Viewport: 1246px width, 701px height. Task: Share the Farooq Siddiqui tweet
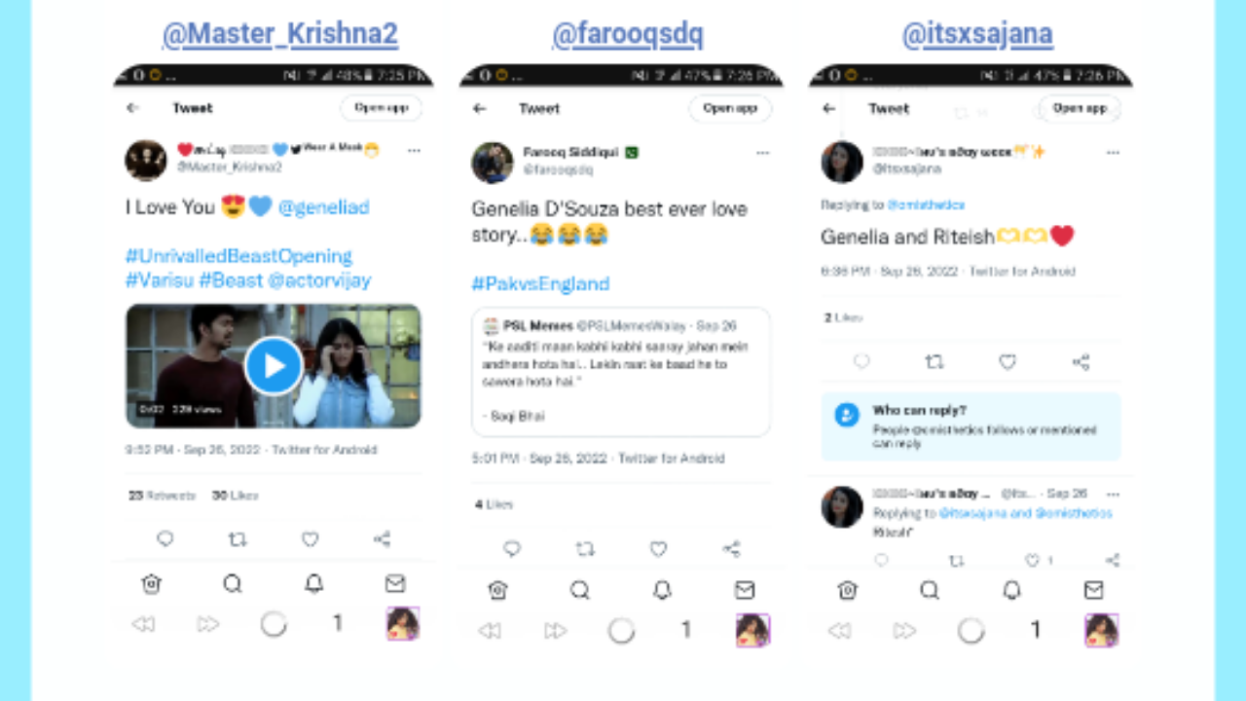731,549
